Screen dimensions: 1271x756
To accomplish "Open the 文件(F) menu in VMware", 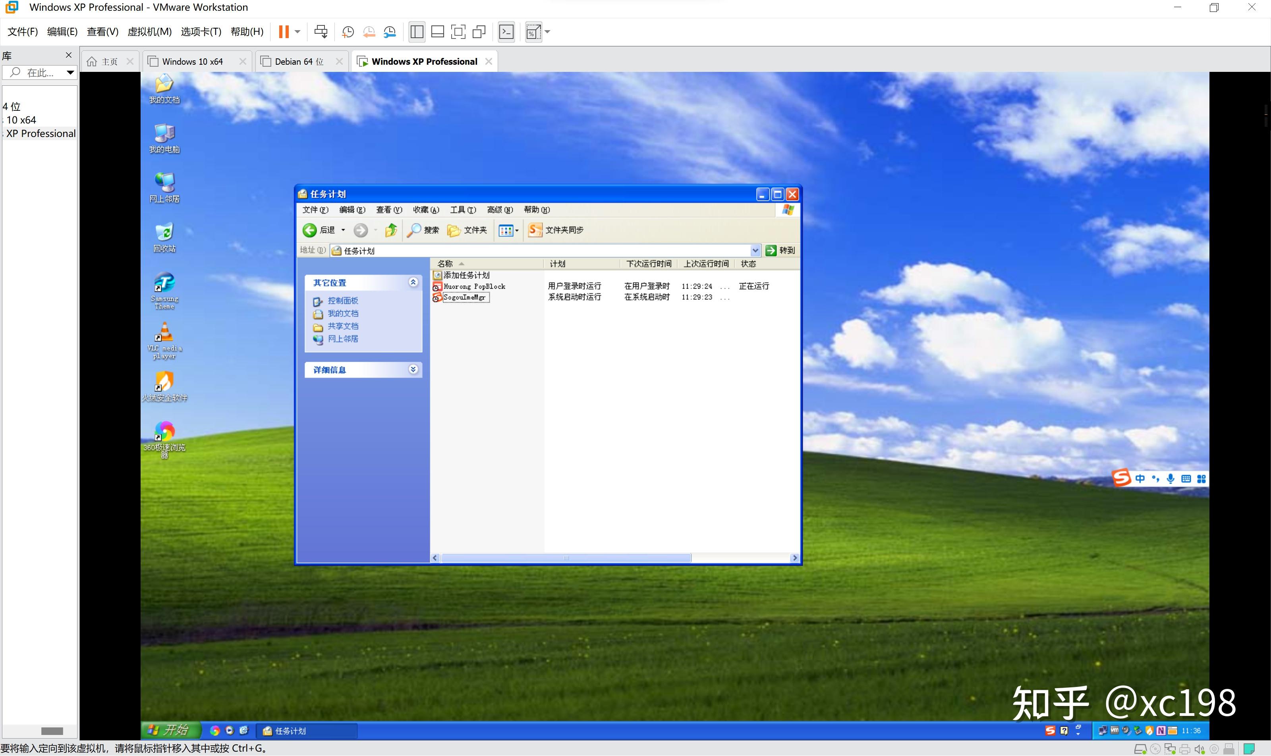I will click(x=22, y=32).
